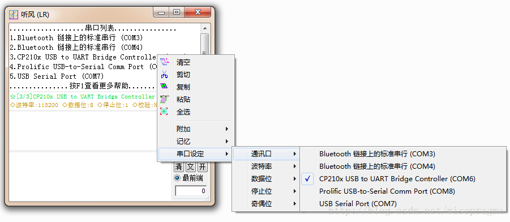Expand the 波特率 submenu
This screenshot has width=510, height=222.
tap(266, 166)
